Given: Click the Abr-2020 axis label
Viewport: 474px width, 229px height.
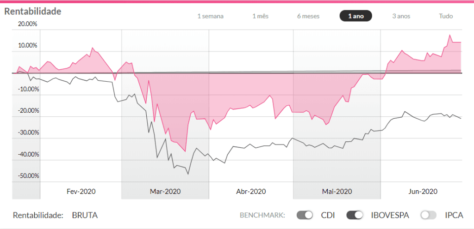Looking at the screenshot, I should [251, 191].
